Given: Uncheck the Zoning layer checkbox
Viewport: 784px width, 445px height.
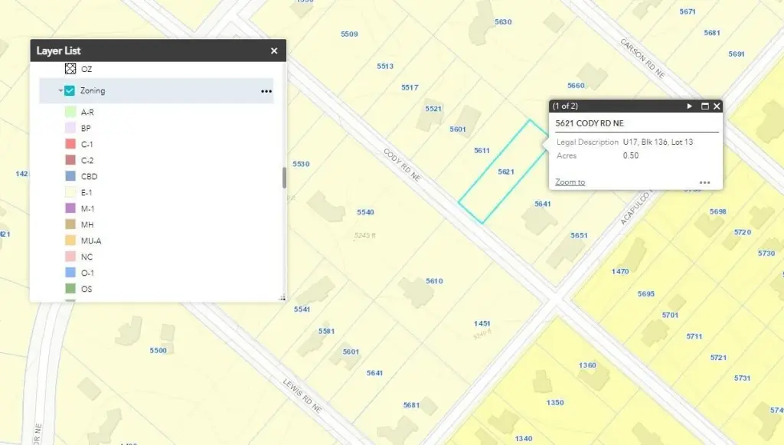Looking at the screenshot, I should point(70,90).
